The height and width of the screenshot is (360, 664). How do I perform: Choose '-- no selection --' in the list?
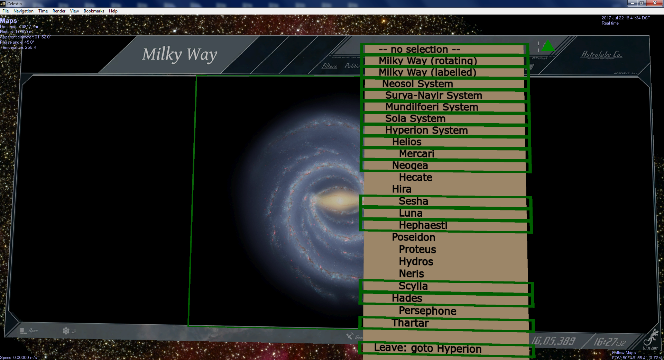point(444,49)
